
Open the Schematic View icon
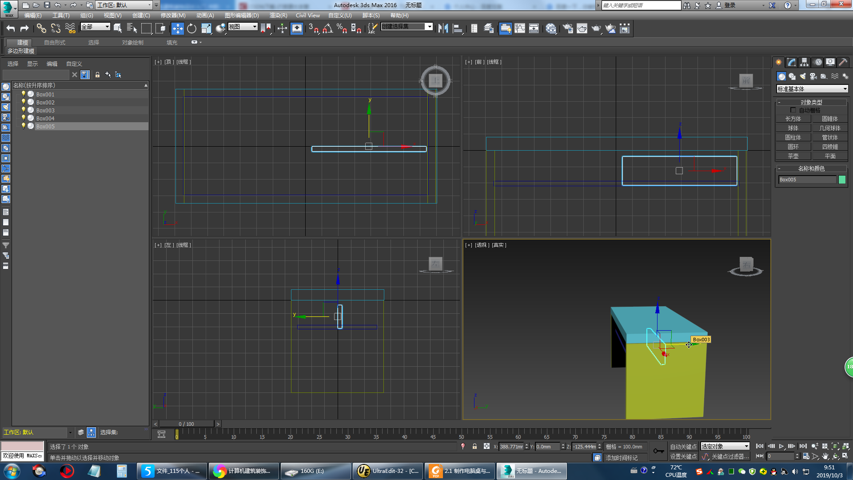(x=534, y=28)
